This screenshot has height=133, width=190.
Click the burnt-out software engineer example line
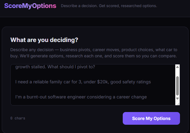[81, 97]
